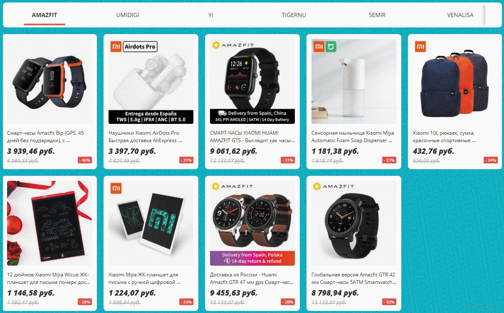Click the Mi logo on the LCD writing tablet card
The image size is (504, 313).
pyautogui.click(x=116, y=188)
